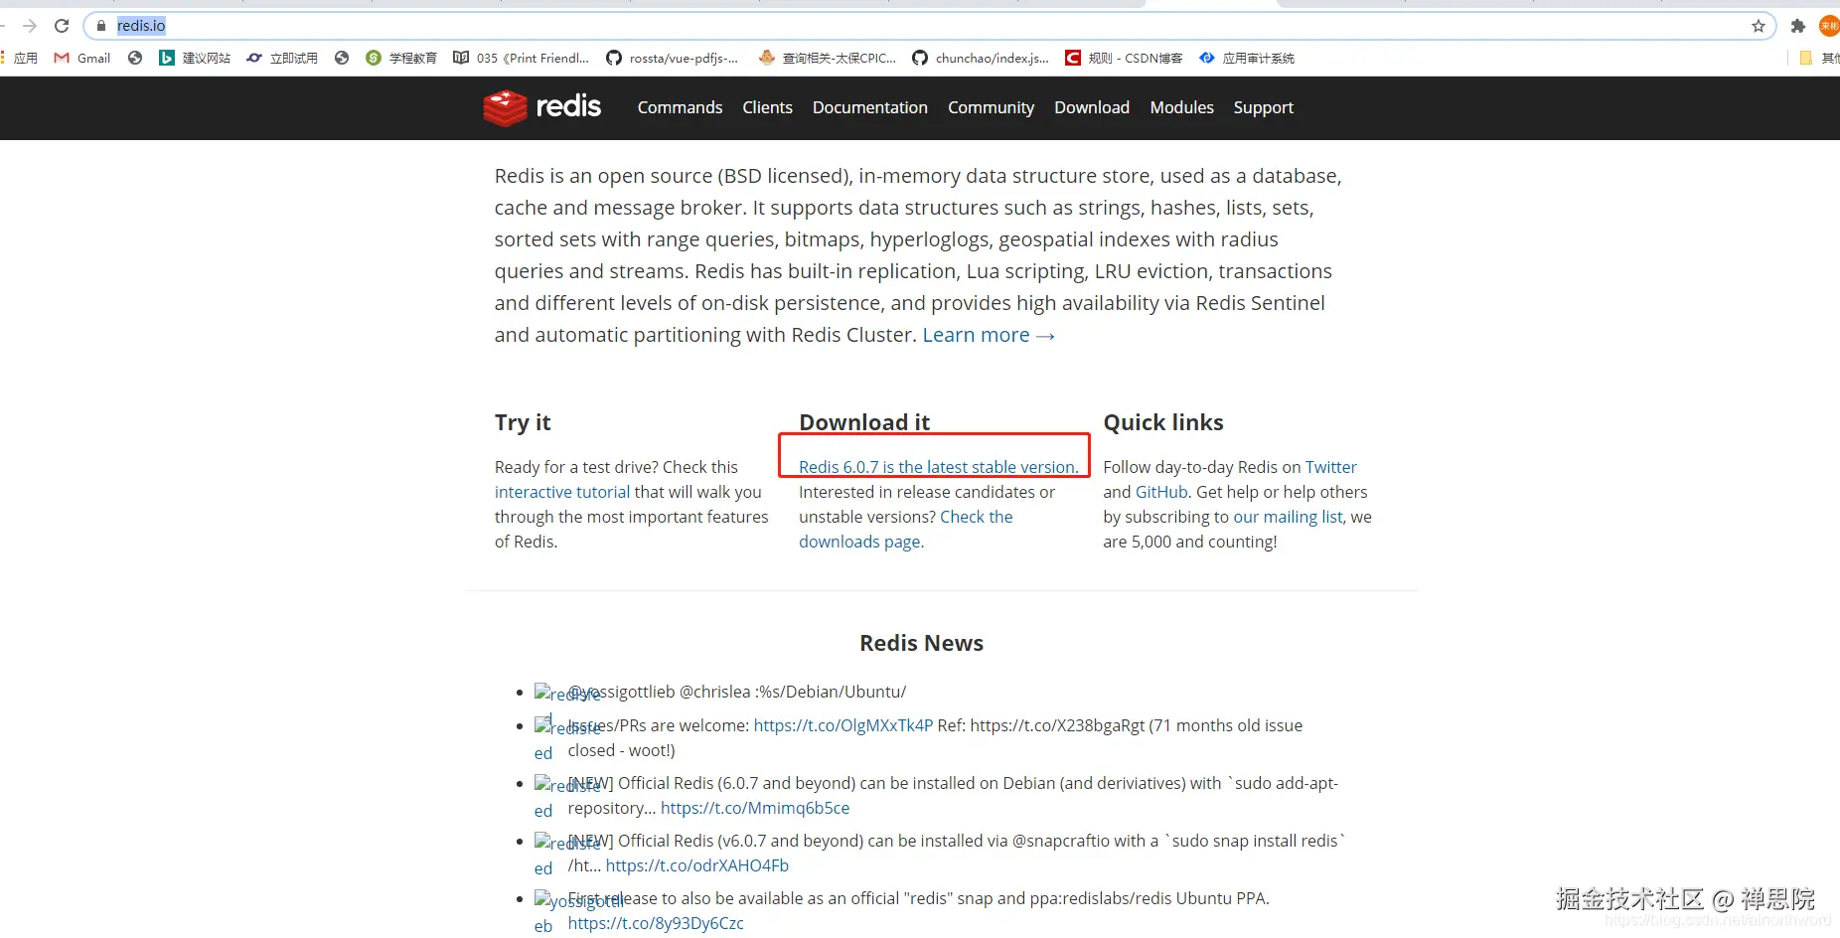1840x938 pixels.
Task: Open the 035 Print Friendly bookmark
Action: (522, 58)
